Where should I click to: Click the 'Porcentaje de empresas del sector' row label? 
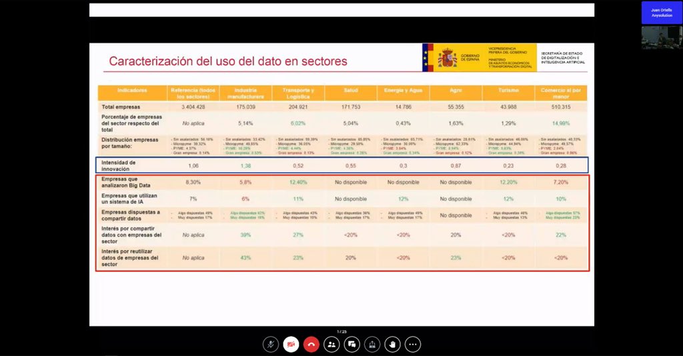pos(131,123)
